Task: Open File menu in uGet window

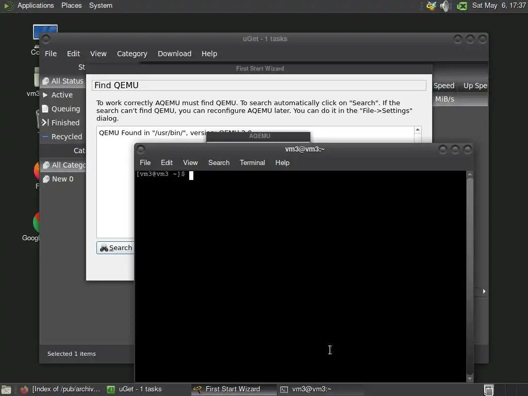Action: click(51, 54)
